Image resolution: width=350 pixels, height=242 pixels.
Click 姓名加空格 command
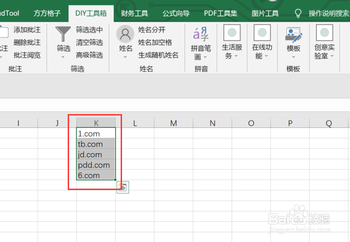[155, 42]
